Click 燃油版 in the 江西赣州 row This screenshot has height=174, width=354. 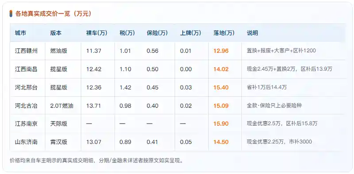[x=59, y=51]
